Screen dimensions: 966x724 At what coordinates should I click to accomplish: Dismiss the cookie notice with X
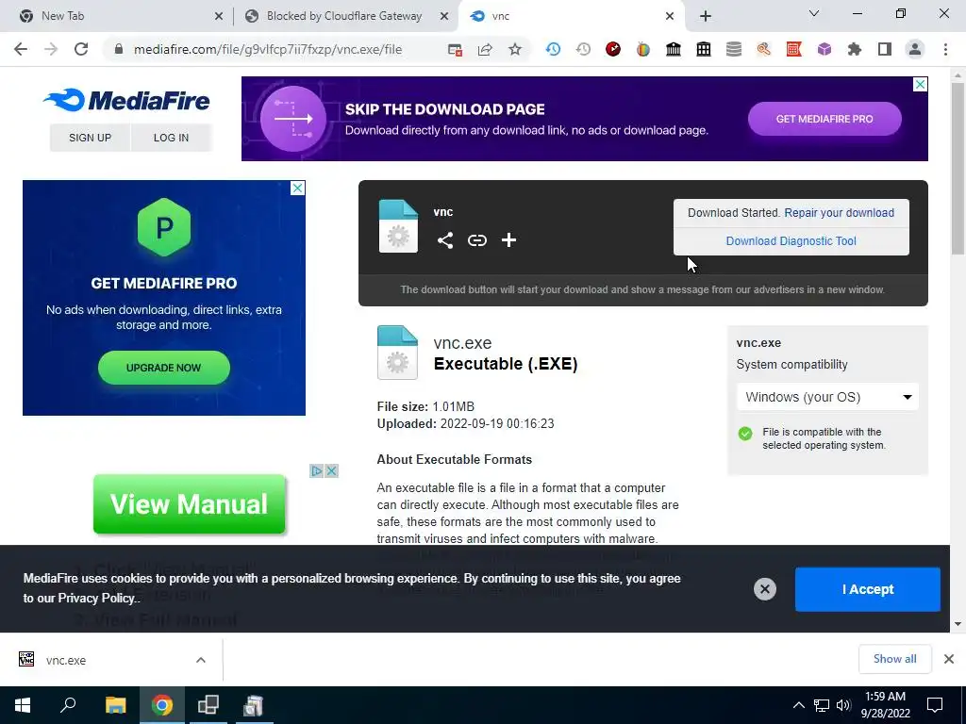click(x=764, y=589)
